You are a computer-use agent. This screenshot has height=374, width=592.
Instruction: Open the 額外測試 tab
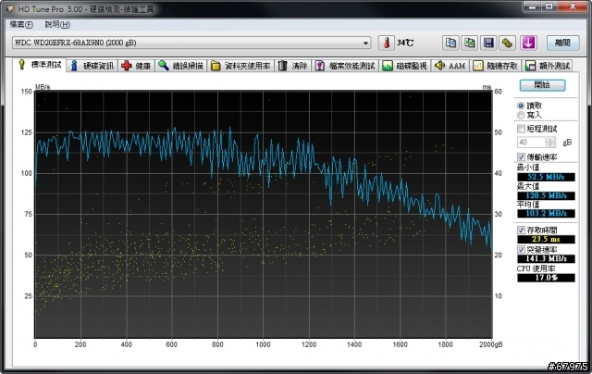coord(548,66)
